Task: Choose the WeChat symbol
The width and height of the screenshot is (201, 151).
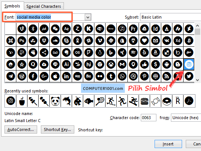Action: 55,29
